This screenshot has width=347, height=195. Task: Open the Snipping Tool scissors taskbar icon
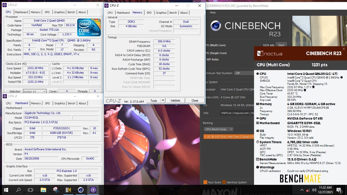[56, 190]
